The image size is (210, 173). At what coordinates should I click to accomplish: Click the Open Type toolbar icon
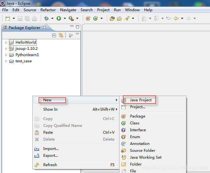112,18
